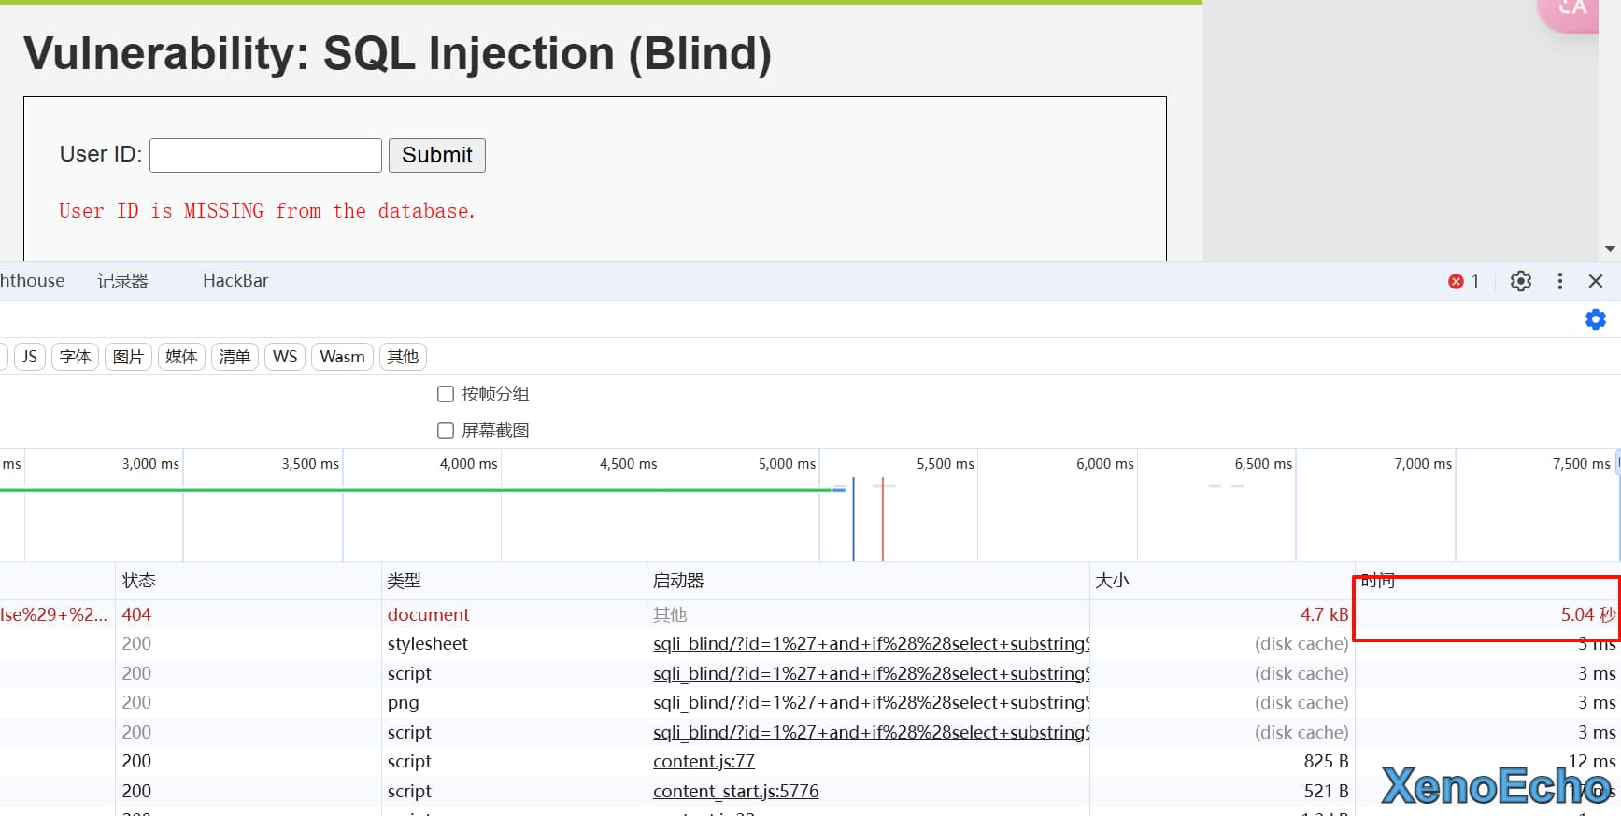1621x816 pixels.
Task: Filter requests by WS type
Action: pos(285,357)
